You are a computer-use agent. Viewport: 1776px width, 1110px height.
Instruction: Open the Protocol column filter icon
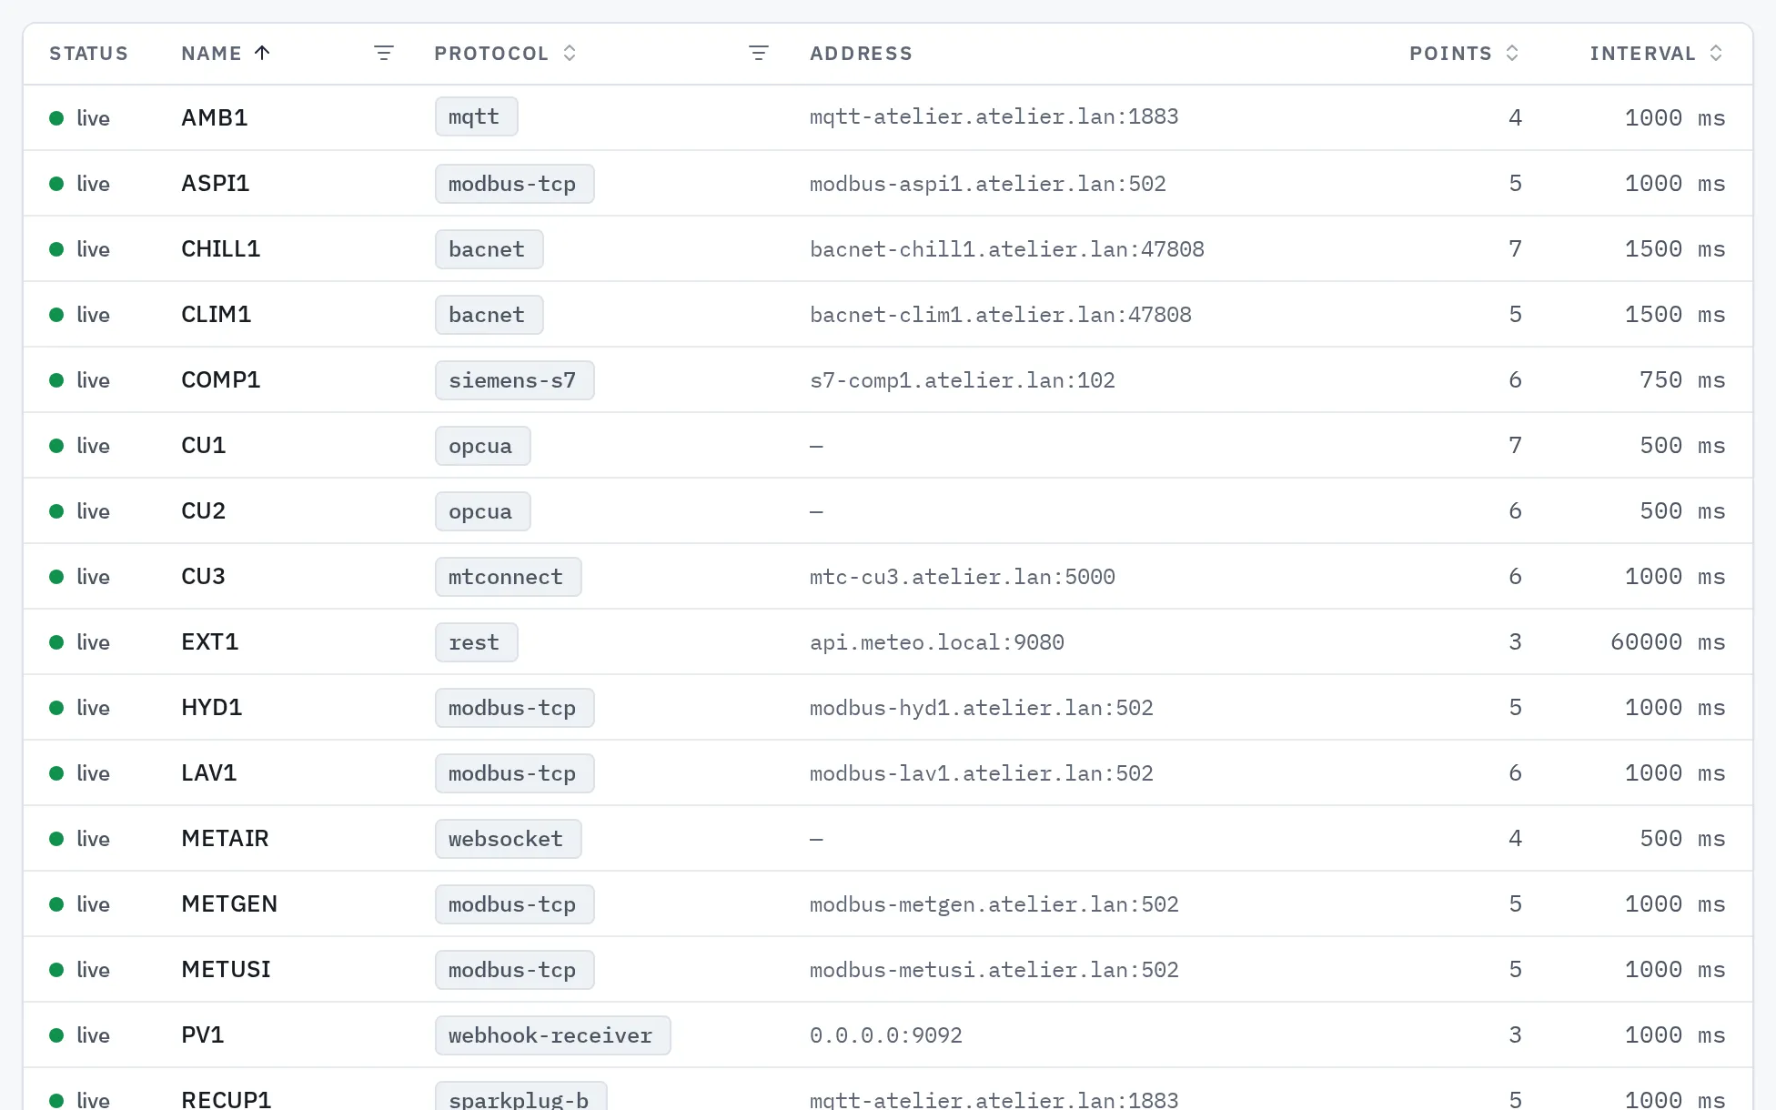coord(759,54)
